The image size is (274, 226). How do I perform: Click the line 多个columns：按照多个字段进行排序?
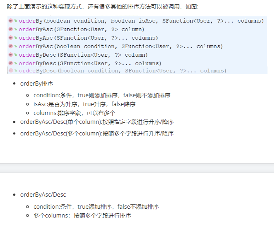point(82,215)
